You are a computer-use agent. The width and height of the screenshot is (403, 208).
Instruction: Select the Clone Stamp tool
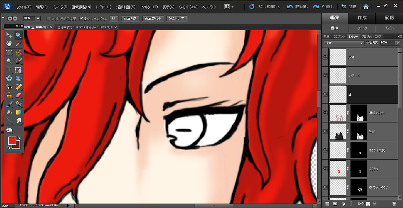click(x=9, y=95)
